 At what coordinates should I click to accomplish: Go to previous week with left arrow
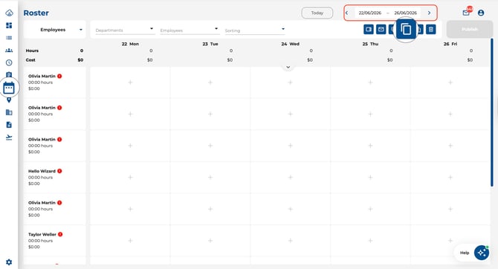(x=347, y=13)
